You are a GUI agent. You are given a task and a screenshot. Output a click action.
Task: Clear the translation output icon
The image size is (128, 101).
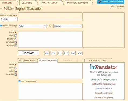click(16, 68)
